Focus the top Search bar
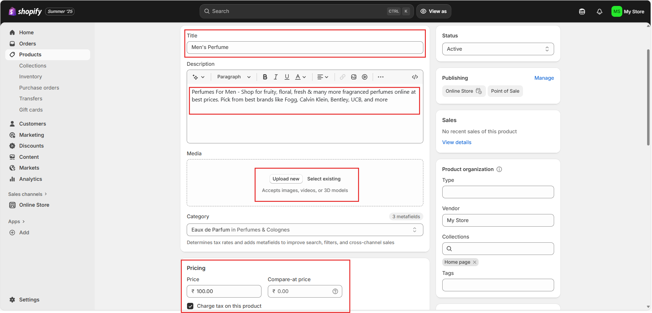The image size is (652, 313). point(307,11)
